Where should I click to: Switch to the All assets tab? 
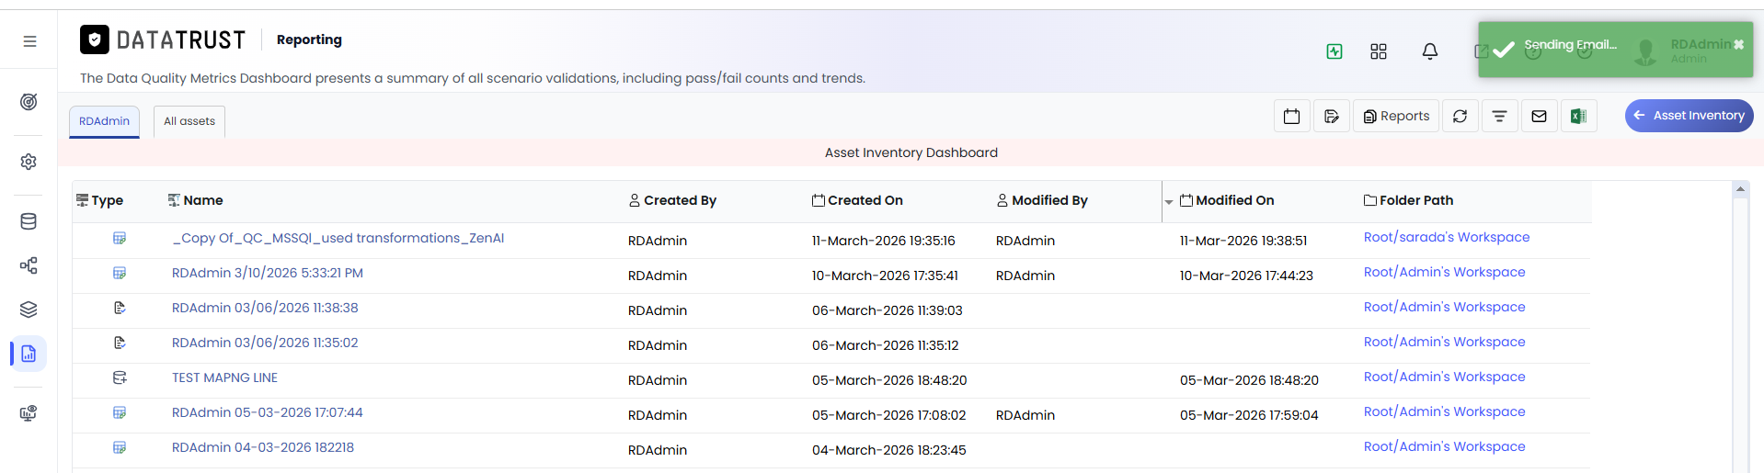189,121
